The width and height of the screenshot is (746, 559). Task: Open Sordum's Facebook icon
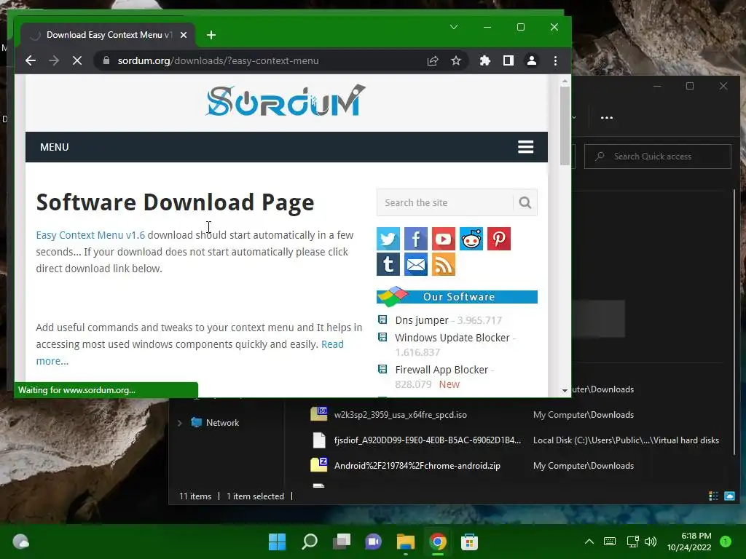pyautogui.click(x=416, y=239)
